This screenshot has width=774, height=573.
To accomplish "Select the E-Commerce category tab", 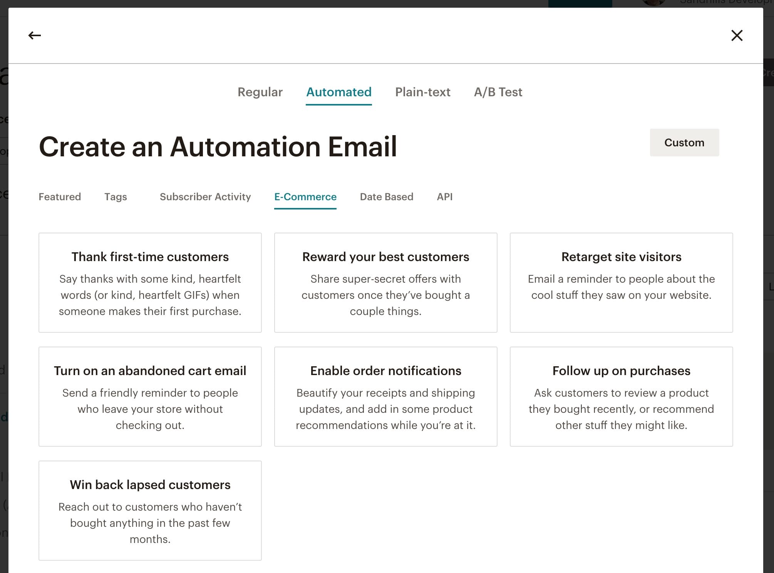I will [x=305, y=197].
